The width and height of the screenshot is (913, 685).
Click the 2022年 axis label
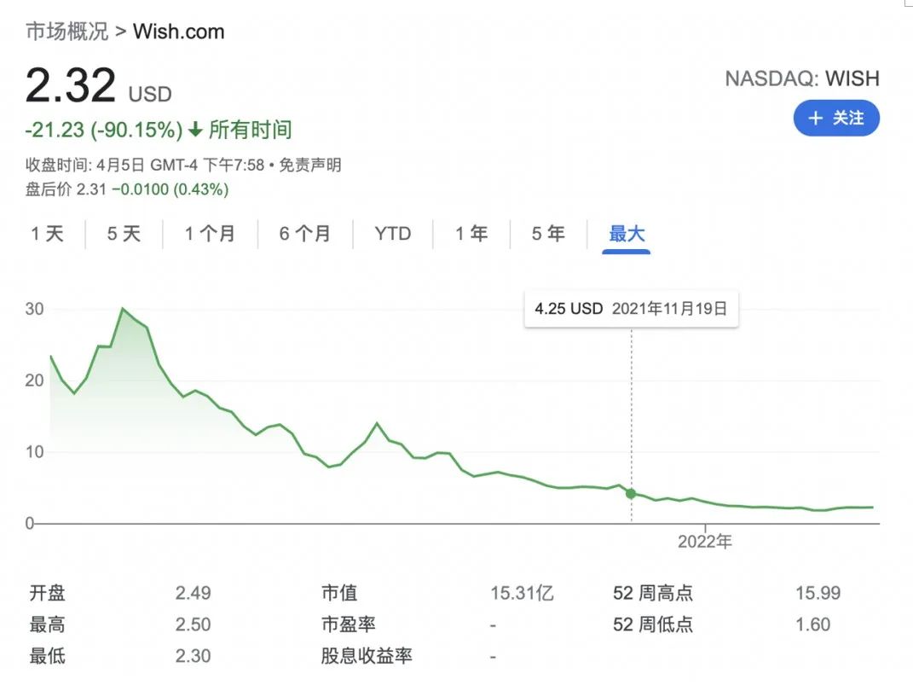(705, 542)
